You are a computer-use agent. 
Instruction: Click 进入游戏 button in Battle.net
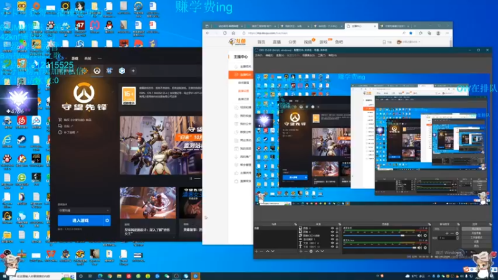pyautogui.click(x=81, y=220)
